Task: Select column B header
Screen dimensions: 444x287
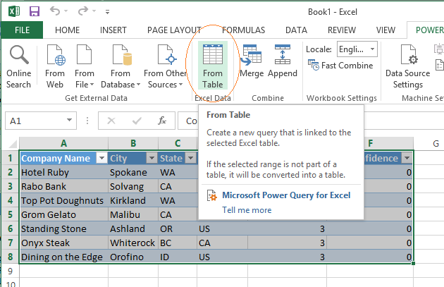Action: pos(133,143)
